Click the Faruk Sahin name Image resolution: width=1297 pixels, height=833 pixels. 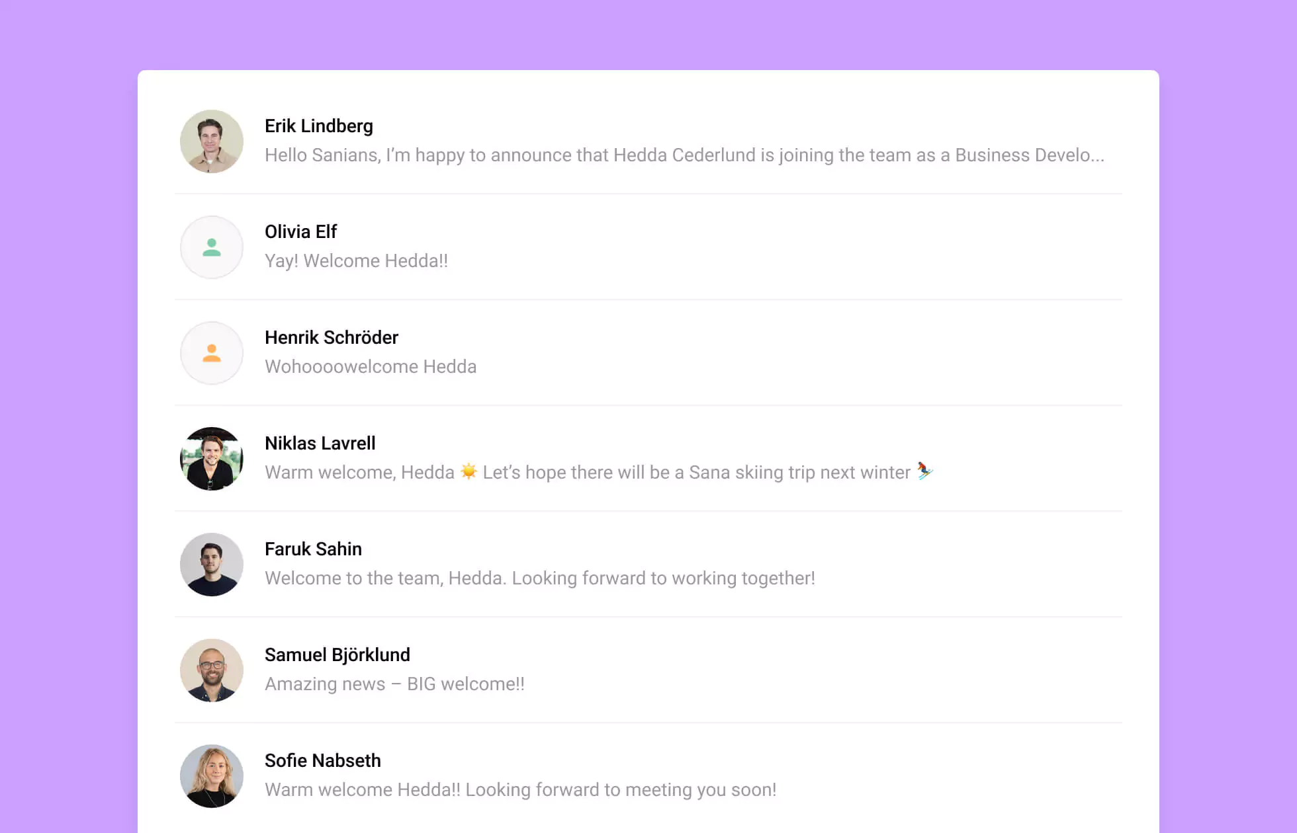pyautogui.click(x=313, y=549)
